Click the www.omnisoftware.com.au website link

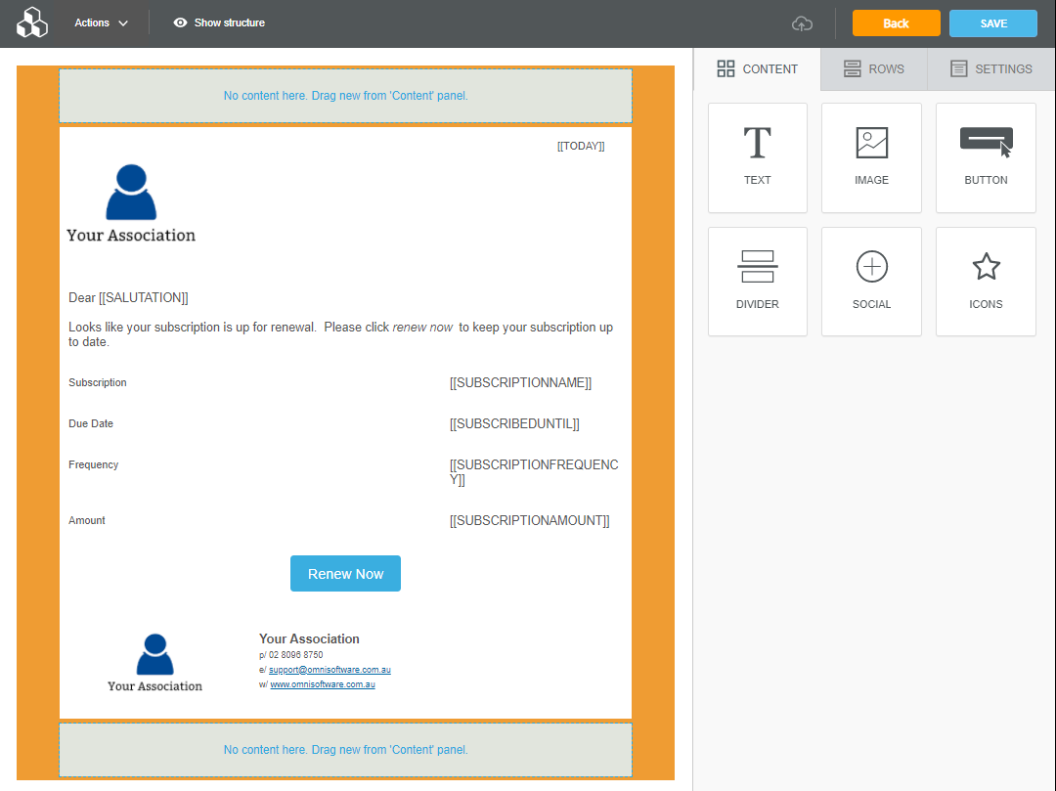click(322, 683)
